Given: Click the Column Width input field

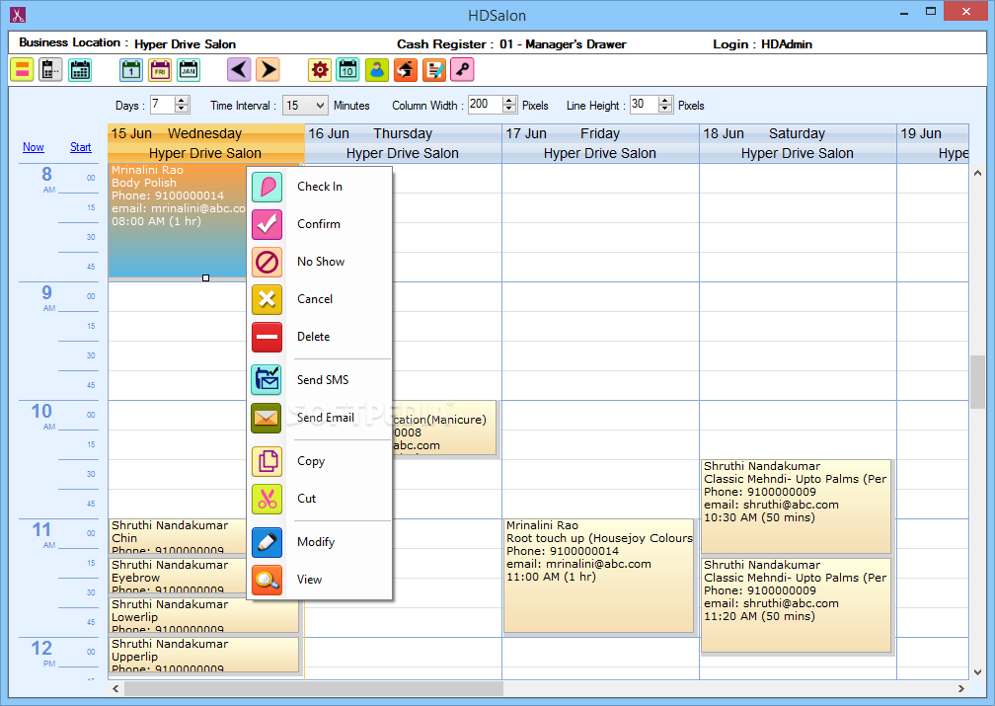Looking at the screenshot, I should tap(486, 105).
